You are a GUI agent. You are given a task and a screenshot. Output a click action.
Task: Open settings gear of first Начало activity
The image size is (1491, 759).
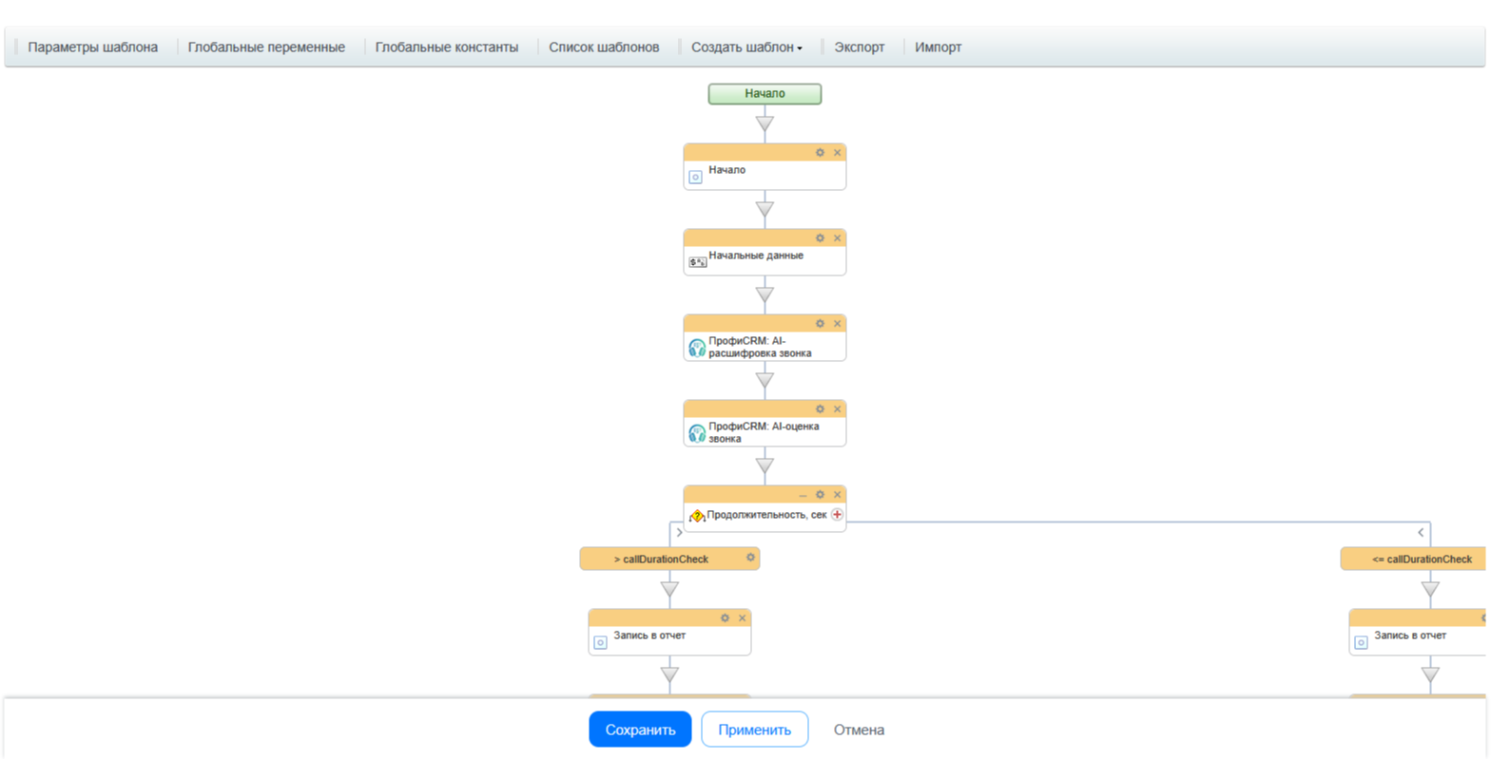click(820, 152)
